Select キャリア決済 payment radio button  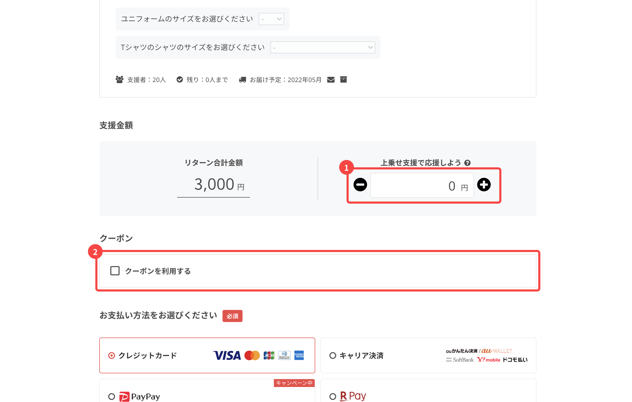[x=333, y=355]
